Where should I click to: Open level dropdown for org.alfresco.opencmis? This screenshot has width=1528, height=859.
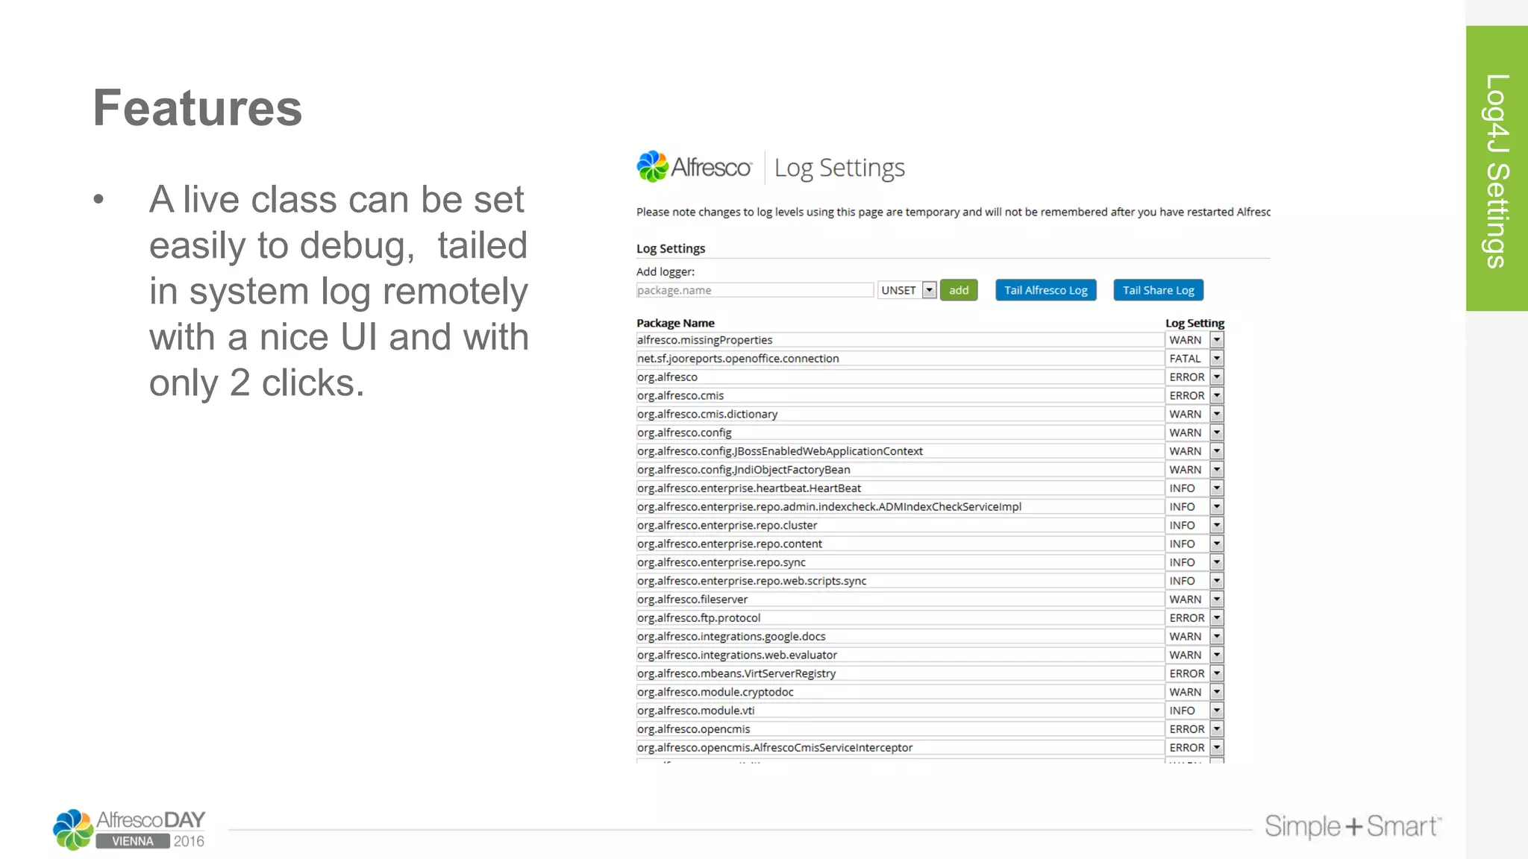pyautogui.click(x=1194, y=729)
